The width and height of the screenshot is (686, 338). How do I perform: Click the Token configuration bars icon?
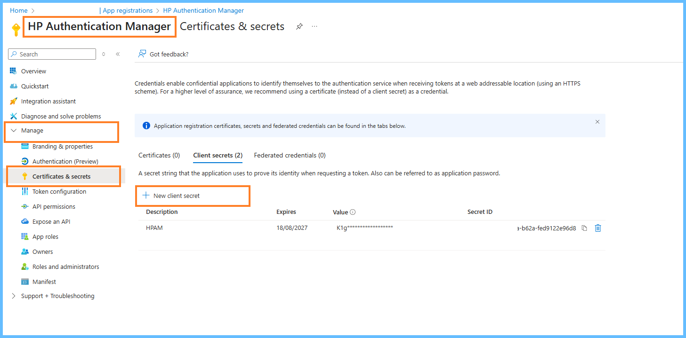(x=24, y=191)
